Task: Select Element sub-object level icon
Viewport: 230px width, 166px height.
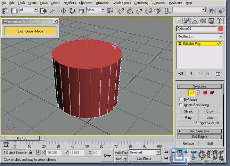Action: coord(212,93)
